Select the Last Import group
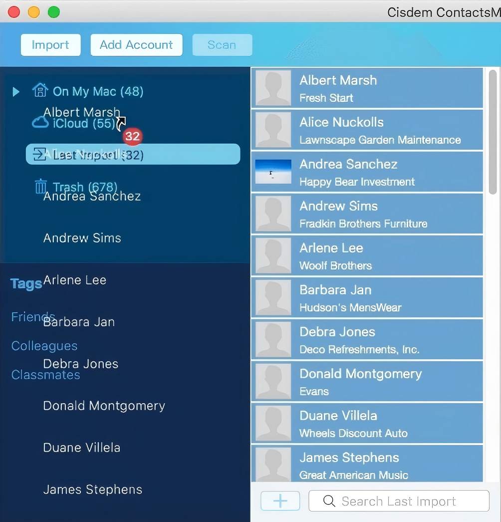 click(x=100, y=154)
